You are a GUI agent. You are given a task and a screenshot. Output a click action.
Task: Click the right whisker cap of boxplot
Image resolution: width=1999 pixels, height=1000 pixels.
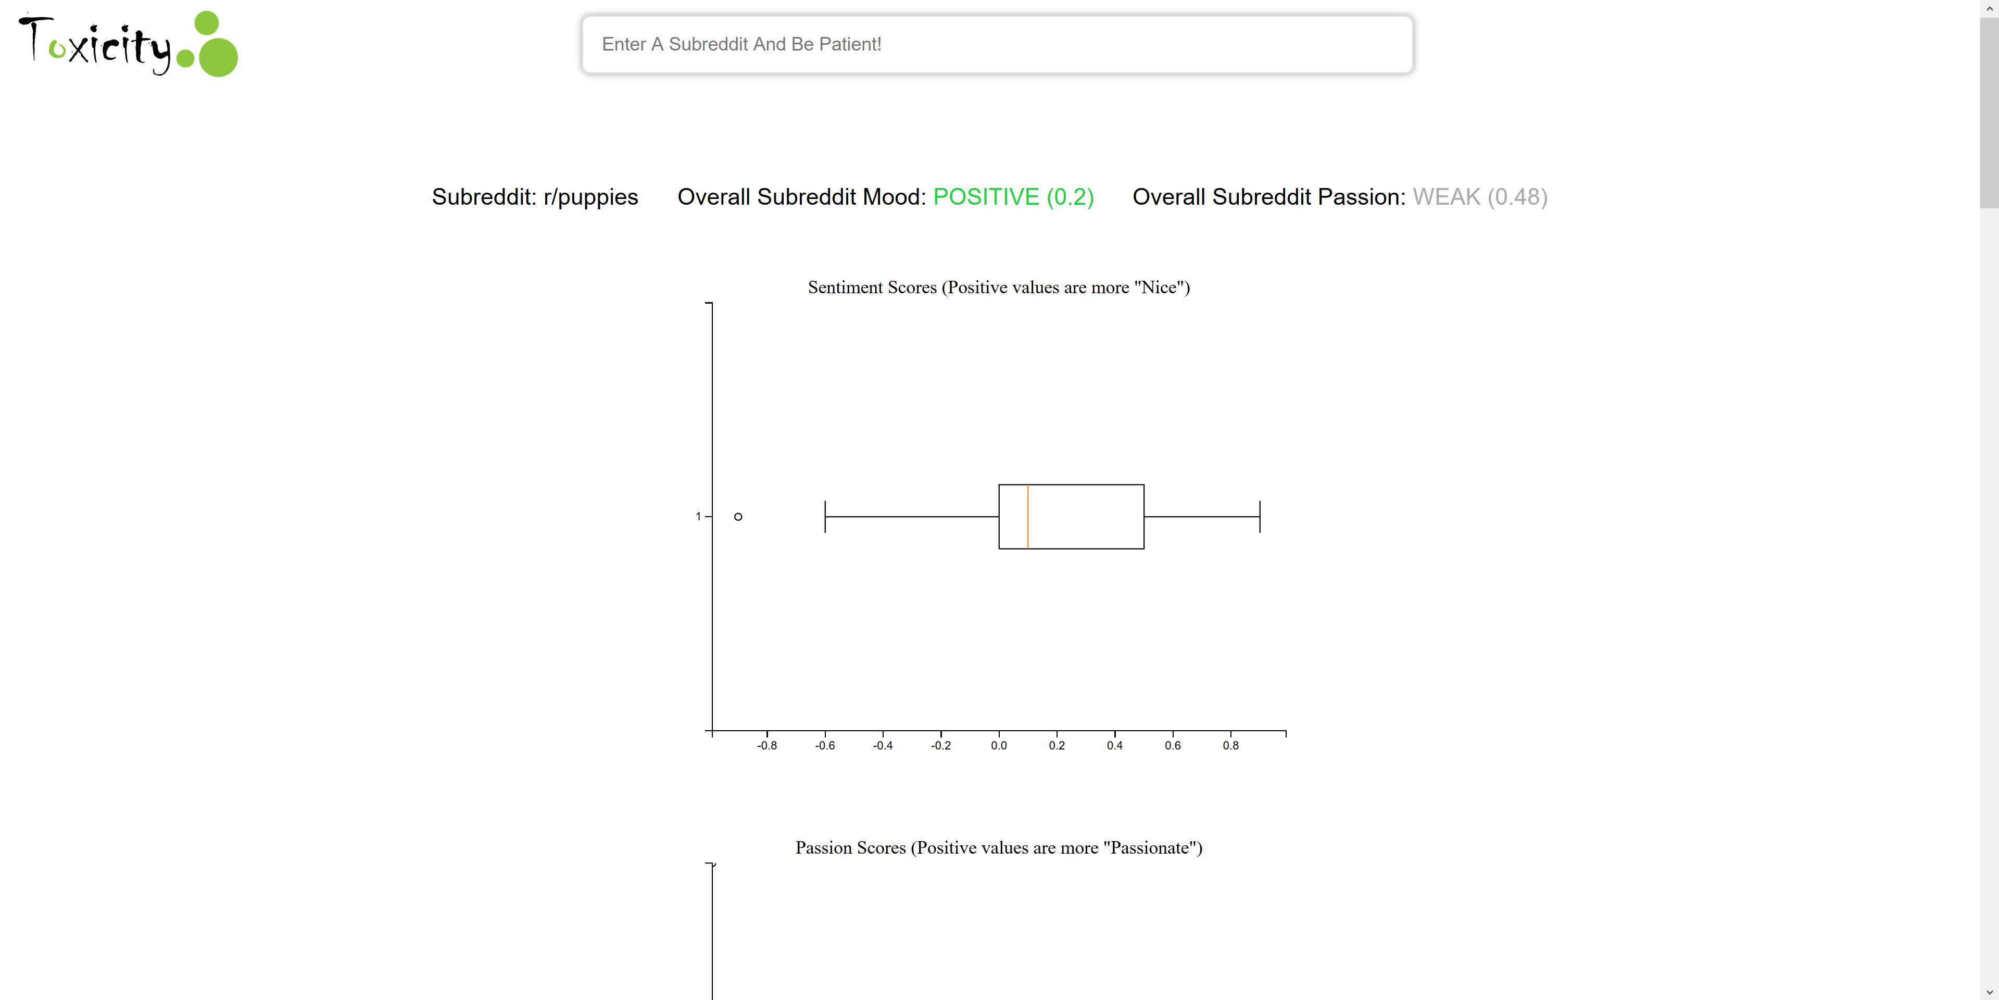click(x=1260, y=516)
